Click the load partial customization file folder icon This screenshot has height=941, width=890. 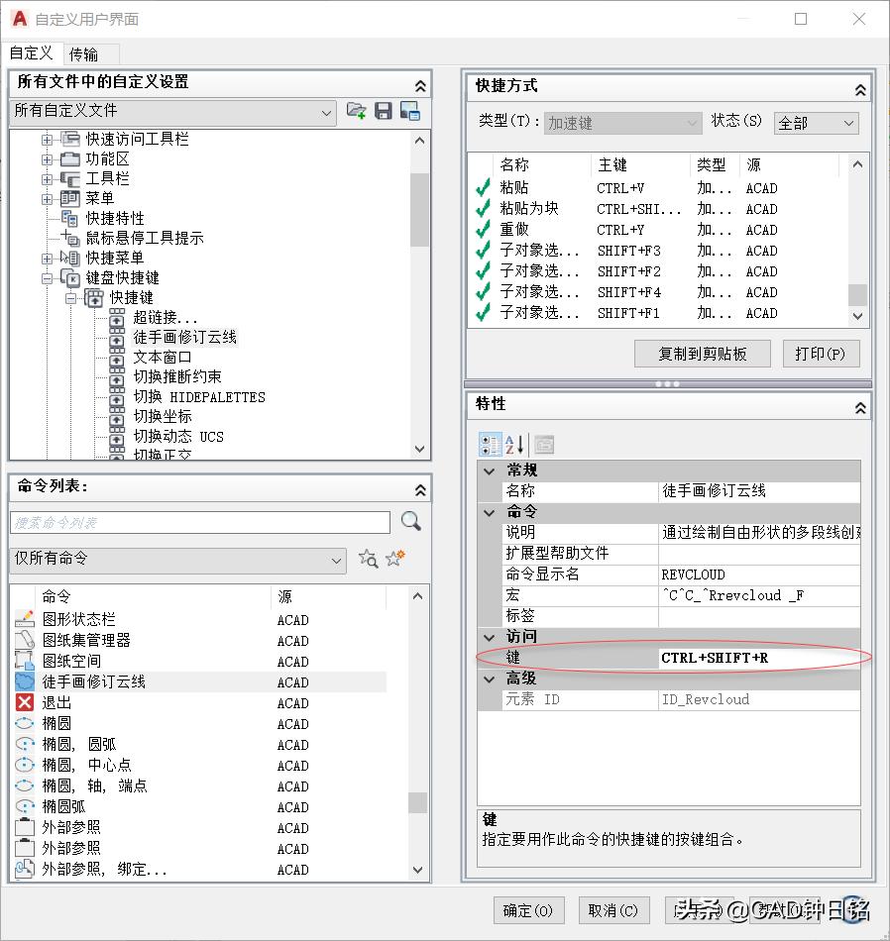coord(357,111)
